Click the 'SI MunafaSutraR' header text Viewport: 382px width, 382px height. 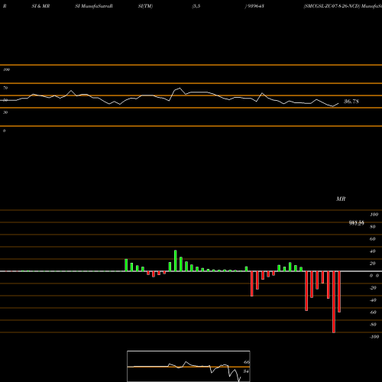pyautogui.click(x=94, y=6)
